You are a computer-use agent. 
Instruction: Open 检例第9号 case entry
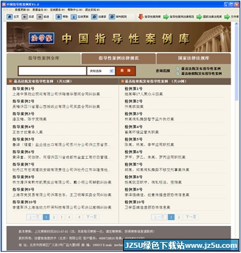(175, 192)
